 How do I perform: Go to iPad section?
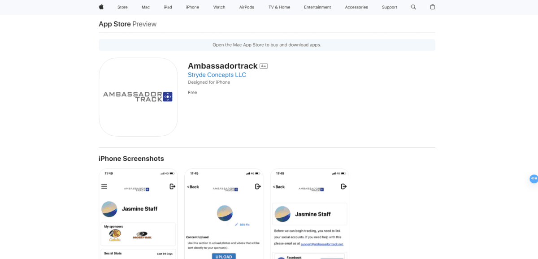(168, 7)
